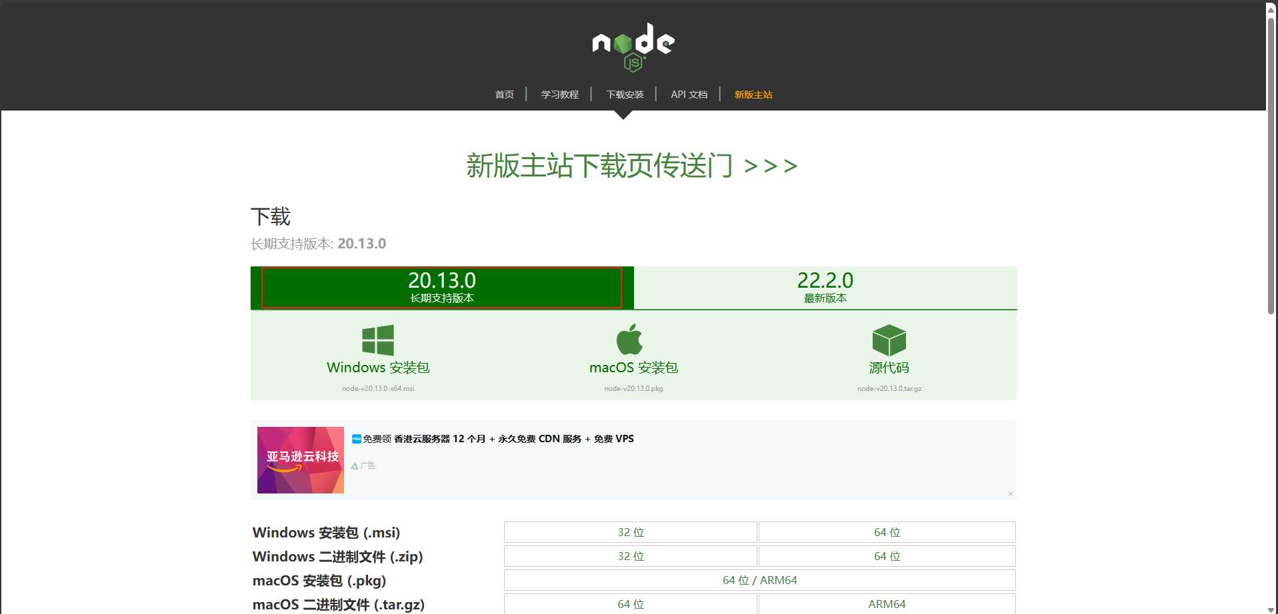1278x614 pixels.
Task: Click the macOS 安装包 download link
Action: (633, 368)
